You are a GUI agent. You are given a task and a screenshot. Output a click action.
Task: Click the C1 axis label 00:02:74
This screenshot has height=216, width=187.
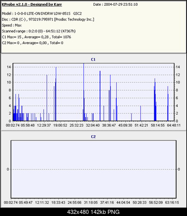tap(12, 125)
